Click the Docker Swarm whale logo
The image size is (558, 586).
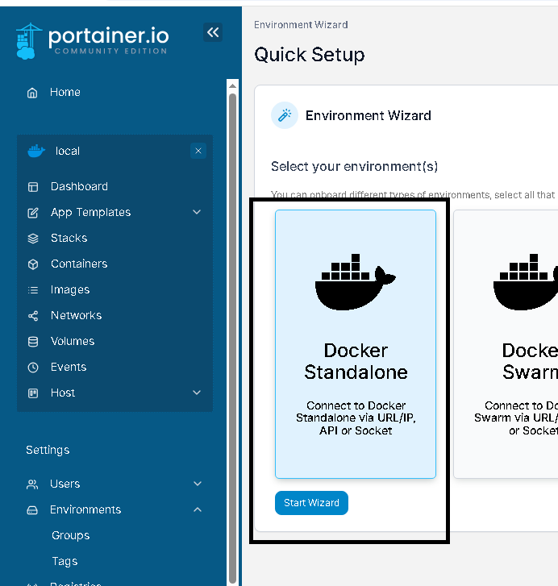point(526,282)
